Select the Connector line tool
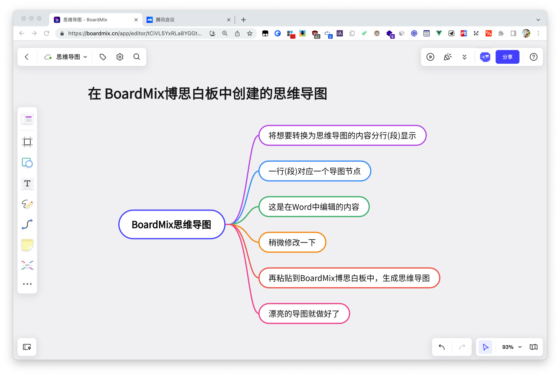Image resolution: width=560 pixels, height=376 pixels. (27, 224)
